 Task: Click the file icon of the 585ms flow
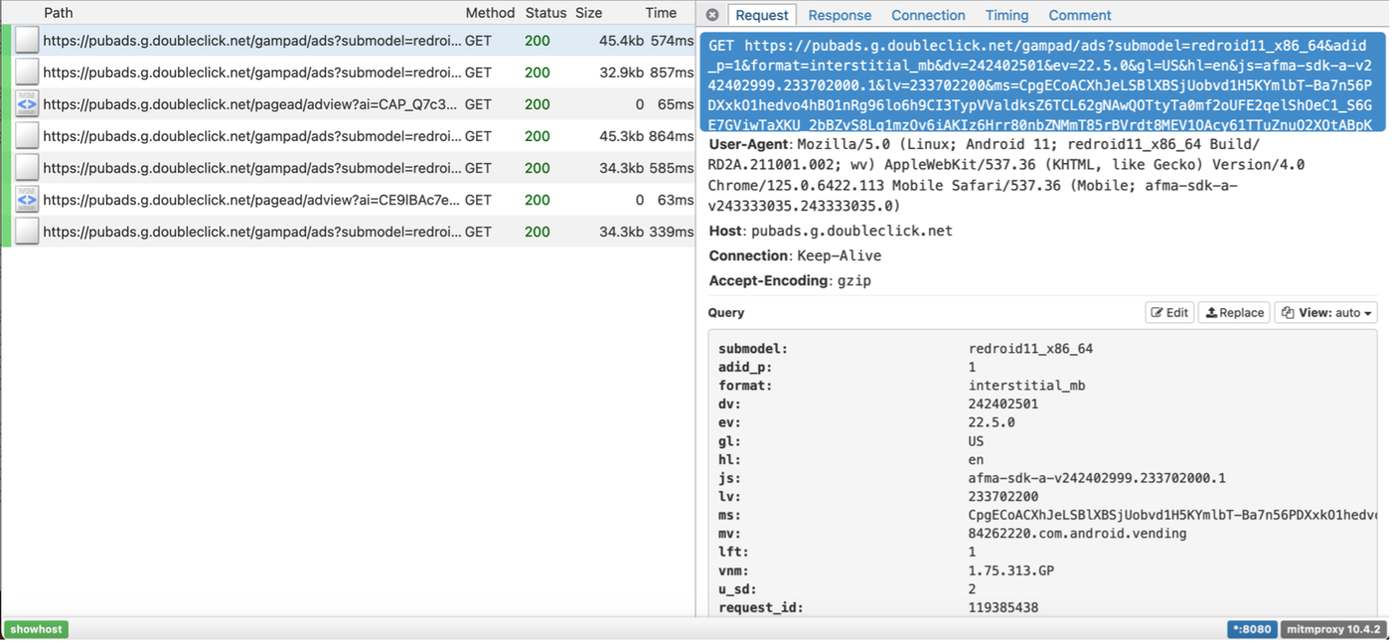(27, 167)
